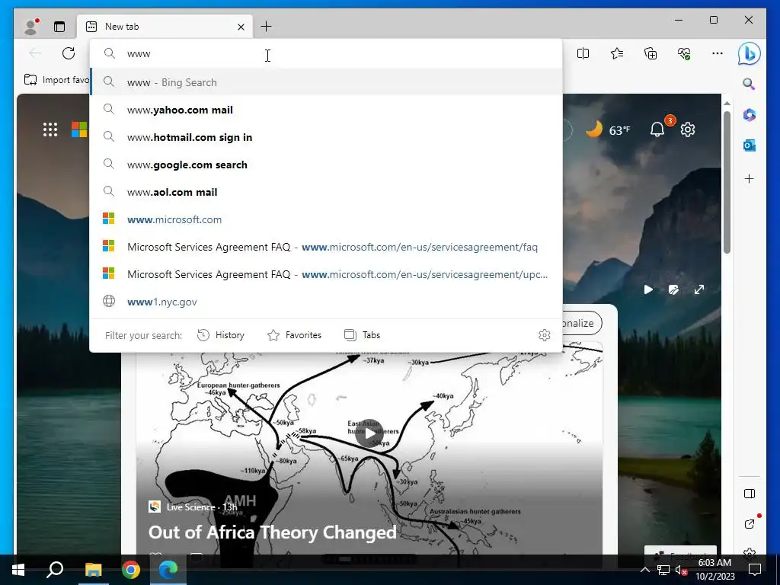The width and height of the screenshot is (780, 585).
Task: Open Browser essentials heart icon
Action: pos(684,53)
